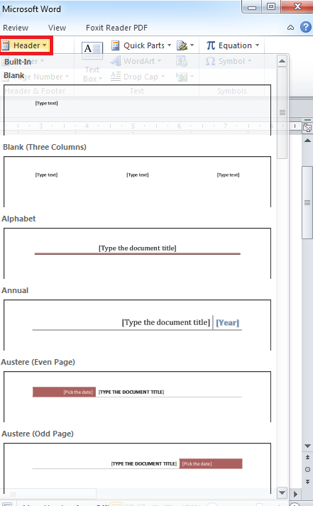Click the Next Page double-arrow icon

(x=307, y=482)
